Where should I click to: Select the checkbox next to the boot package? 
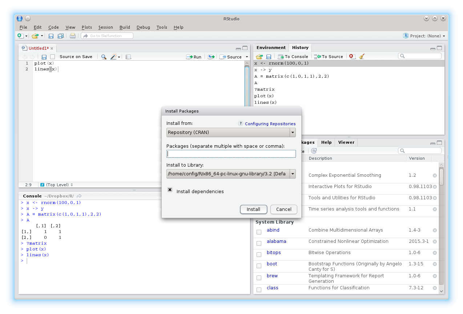[259, 266]
